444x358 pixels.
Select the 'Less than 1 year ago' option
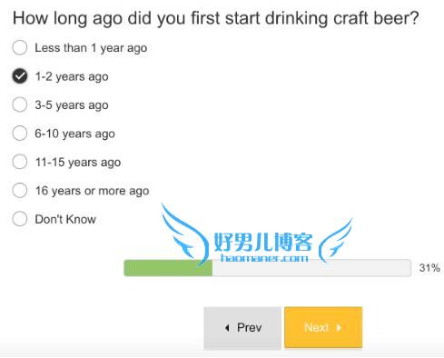(x=20, y=48)
